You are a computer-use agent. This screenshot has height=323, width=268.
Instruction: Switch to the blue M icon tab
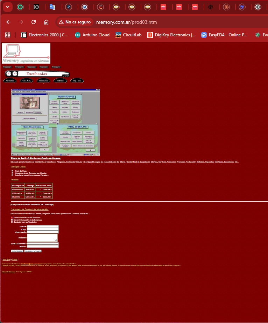tap(85, 7)
